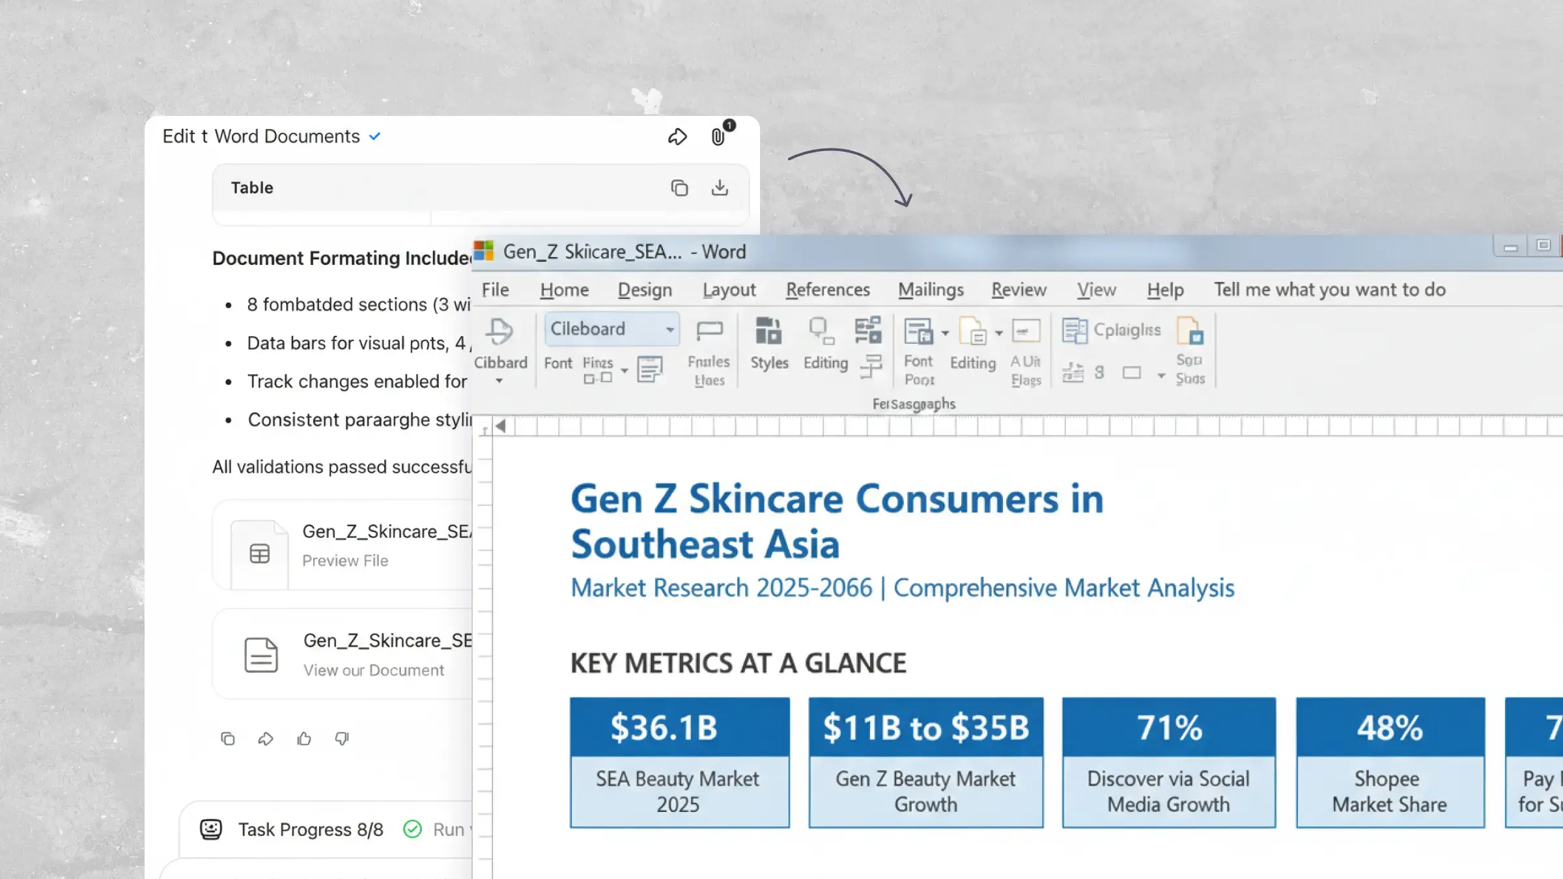Viewport: 1563px width, 879px height.
Task: Click the Track changes enabled bullet
Action: (358, 382)
